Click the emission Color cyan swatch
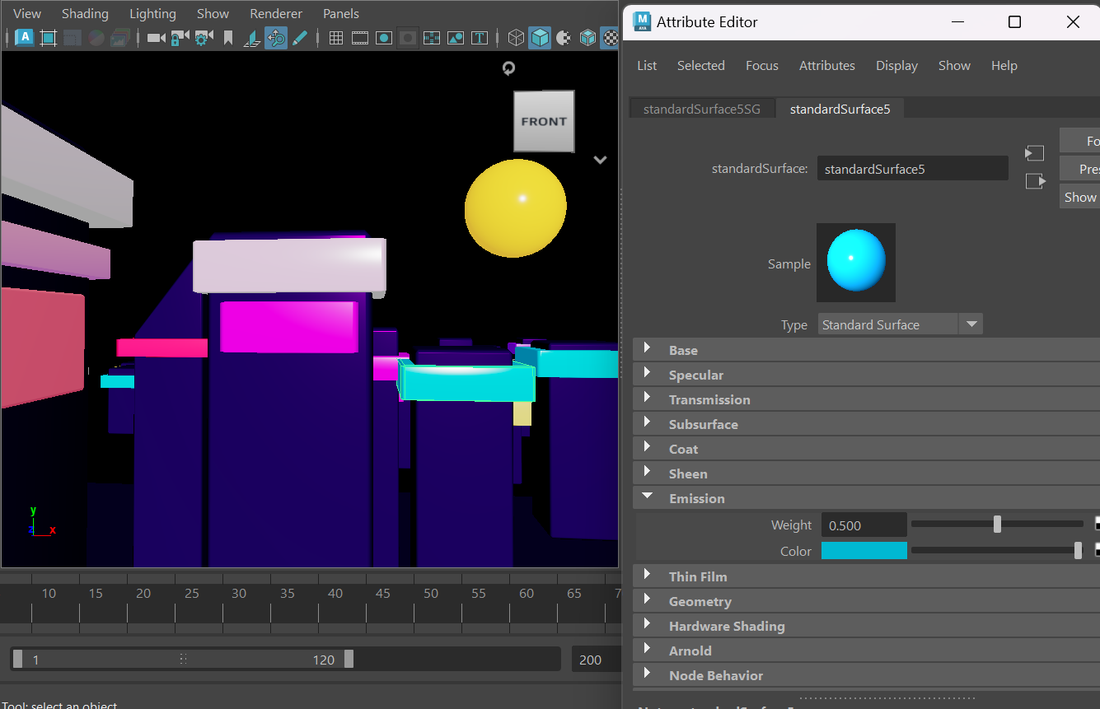Viewport: 1100px width, 709px height. pos(864,551)
